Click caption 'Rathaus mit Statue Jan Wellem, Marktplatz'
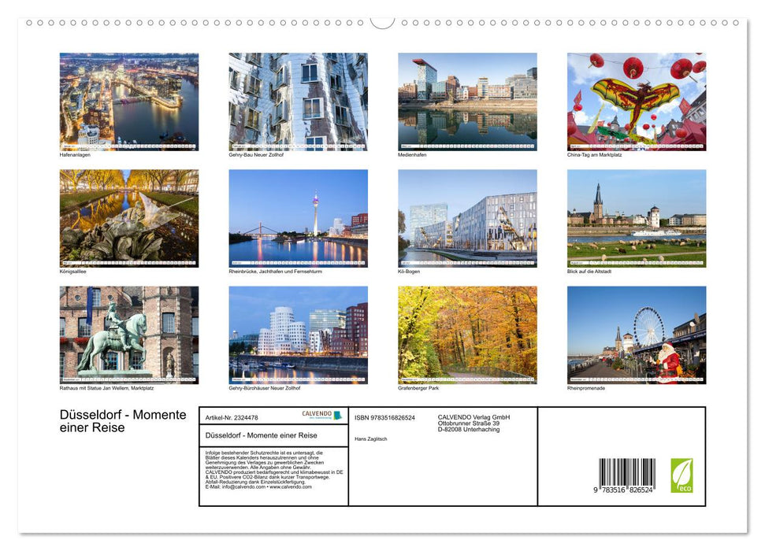This screenshot has width=765, height=551. [107, 388]
